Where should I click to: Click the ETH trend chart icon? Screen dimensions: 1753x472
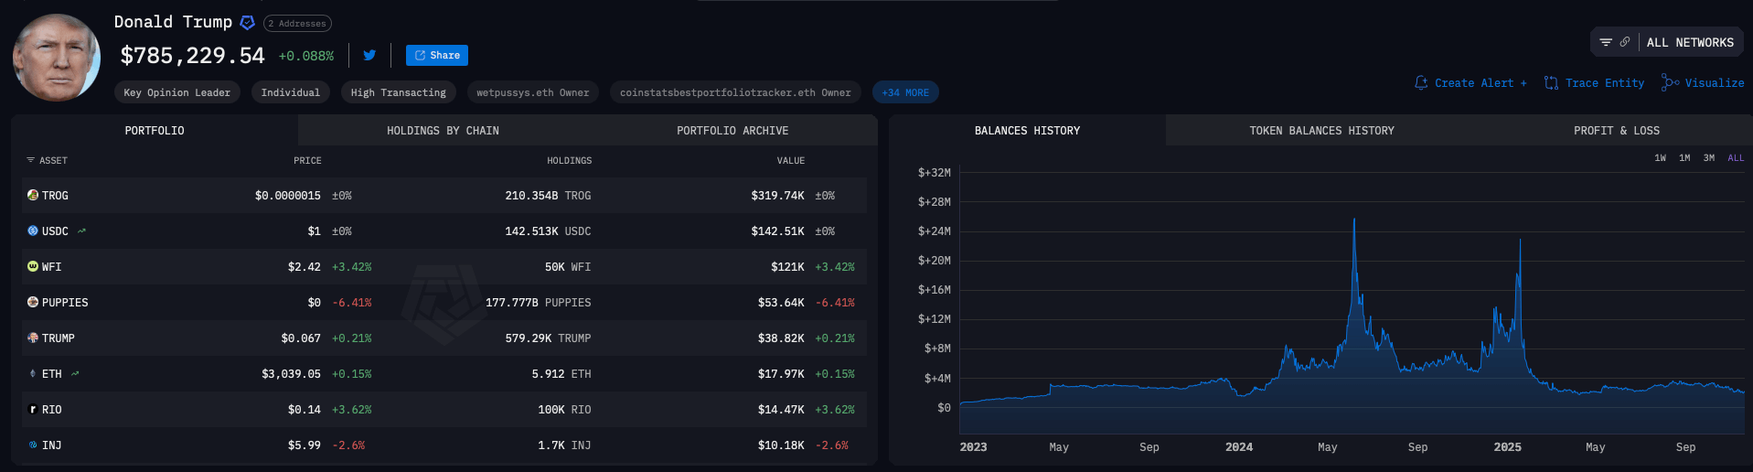click(x=75, y=374)
